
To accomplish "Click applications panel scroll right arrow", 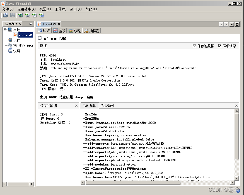I will [x=32, y=184].
